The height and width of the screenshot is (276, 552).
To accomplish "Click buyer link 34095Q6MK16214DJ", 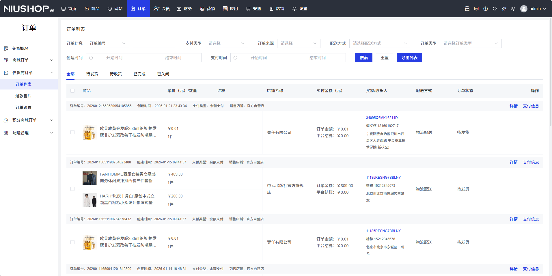I will (383, 118).
